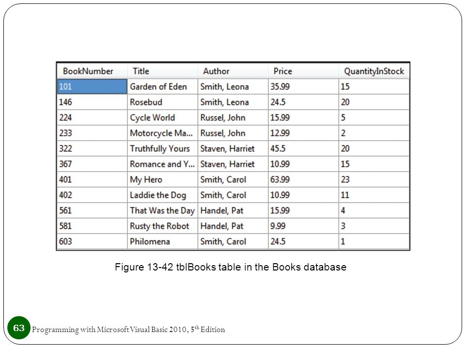Sort by the Price column header

coord(303,71)
